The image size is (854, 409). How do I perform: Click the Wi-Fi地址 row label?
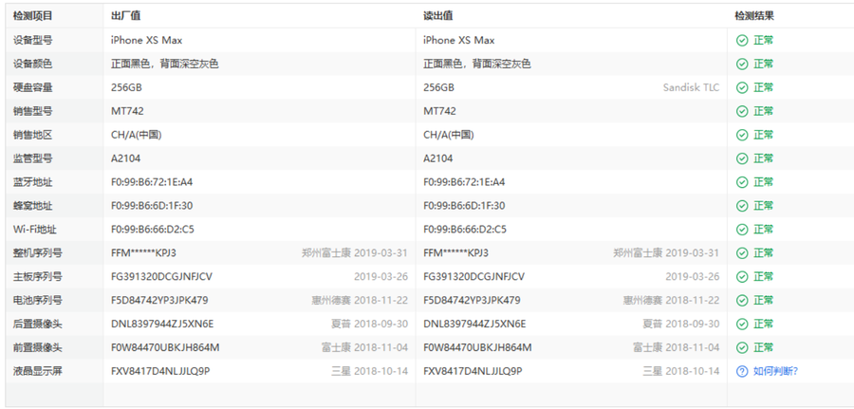(x=35, y=230)
